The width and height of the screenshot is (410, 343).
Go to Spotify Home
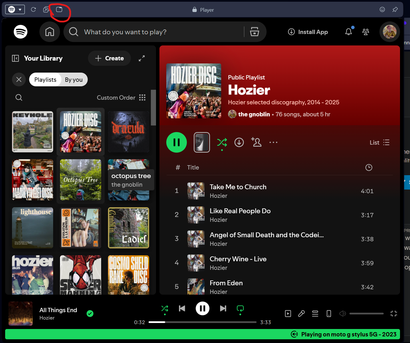[50, 32]
